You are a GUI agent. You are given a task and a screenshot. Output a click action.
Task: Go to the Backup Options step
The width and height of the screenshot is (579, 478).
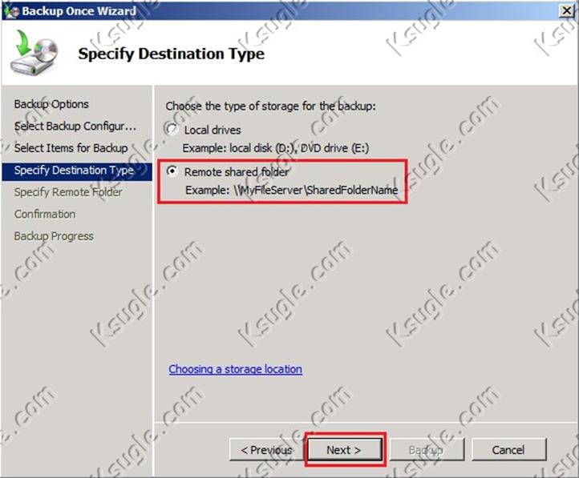click(51, 104)
